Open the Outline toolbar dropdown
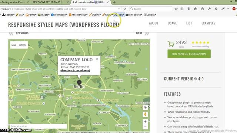The width and height of the screenshot is (237, 133). coord(95,15)
